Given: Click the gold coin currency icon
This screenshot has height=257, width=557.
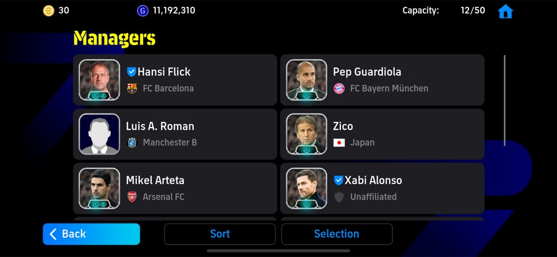Looking at the screenshot, I should pyautogui.click(x=49, y=11).
